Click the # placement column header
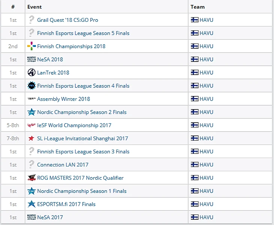 (x=13, y=7)
